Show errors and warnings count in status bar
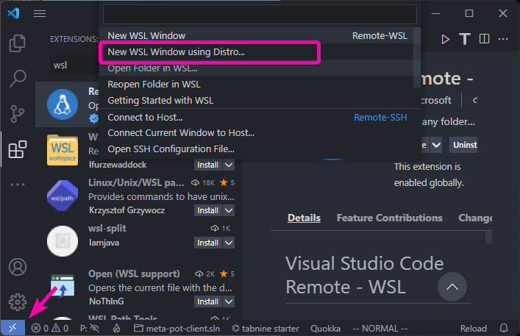The width and height of the screenshot is (520, 336). (50, 328)
